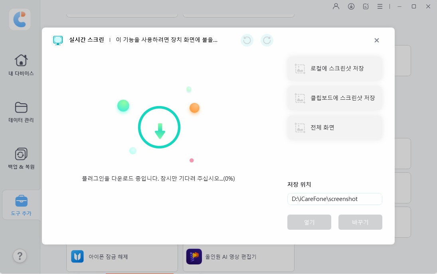Viewport: 437px width, 274px height.
Task: Click 바꾸기 to change save location
Action: click(360, 222)
